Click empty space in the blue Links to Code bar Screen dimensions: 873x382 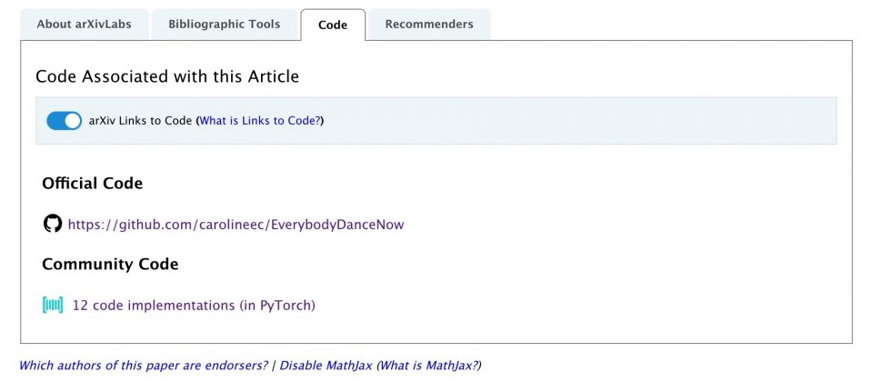click(x=582, y=121)
